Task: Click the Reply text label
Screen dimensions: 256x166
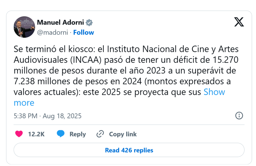Action: [77, 134]
